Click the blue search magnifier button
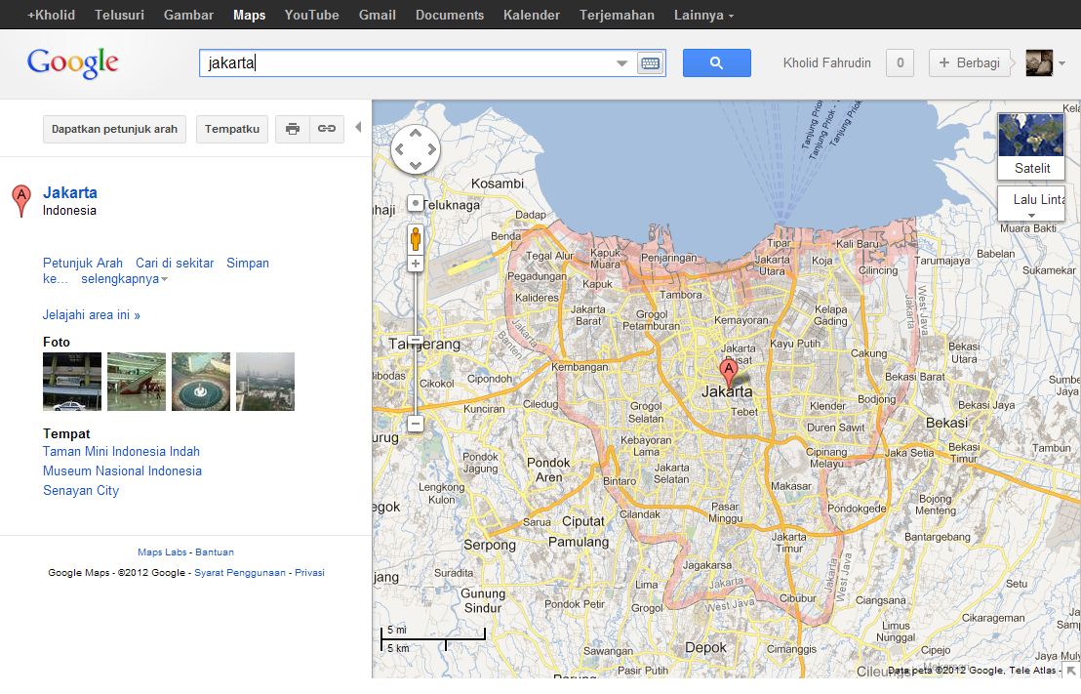 tap(717, 62)
